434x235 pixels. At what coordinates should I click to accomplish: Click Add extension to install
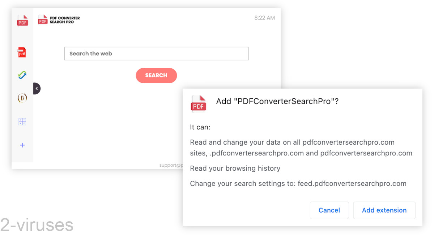click(x=384, y=210)
